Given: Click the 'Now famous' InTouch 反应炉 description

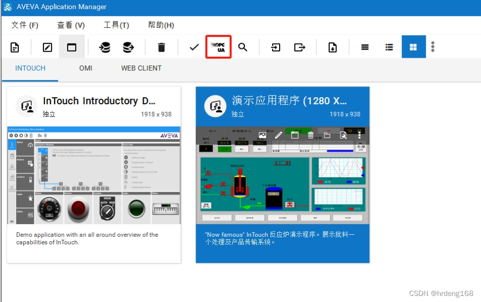Looking at the screenshot, I should click(280, 238).
